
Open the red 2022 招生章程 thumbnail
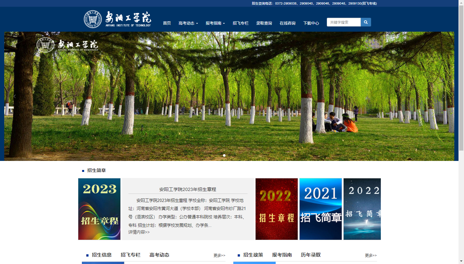(277, 209)
